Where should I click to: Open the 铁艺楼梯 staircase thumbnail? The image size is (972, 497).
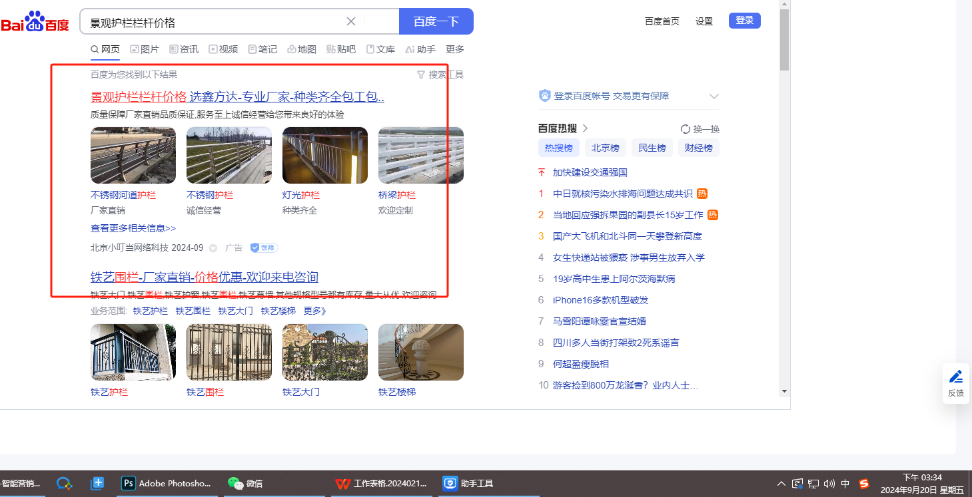coord(421,352)
